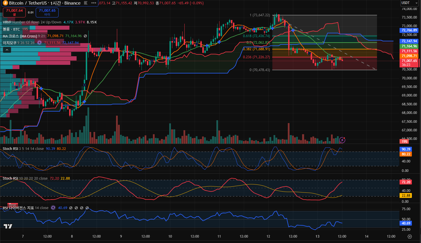Click the red current price label 71,007.65 on axis
The image size is (421, 243).
(x=409, y=61)
